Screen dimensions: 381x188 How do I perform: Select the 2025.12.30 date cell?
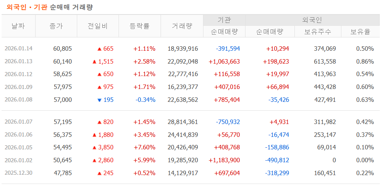(x=18, y=173)
